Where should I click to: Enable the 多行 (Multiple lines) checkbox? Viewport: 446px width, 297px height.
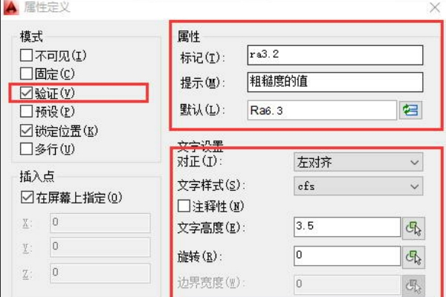27,149
